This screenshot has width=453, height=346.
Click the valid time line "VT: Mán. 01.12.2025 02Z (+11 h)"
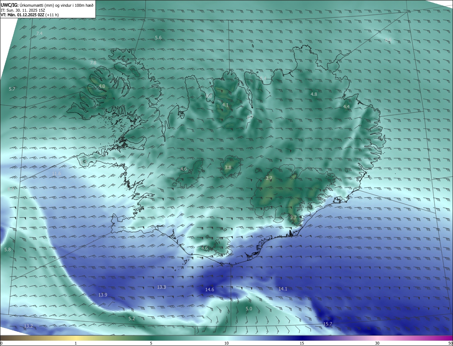click(29, 15)
